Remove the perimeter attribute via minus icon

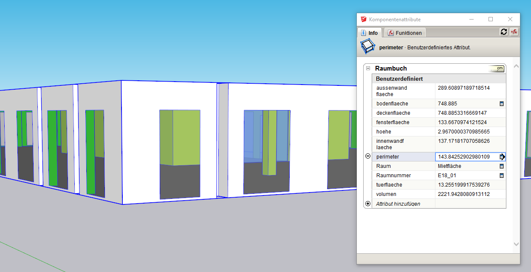pyautogui.click(x=368, y=156)
